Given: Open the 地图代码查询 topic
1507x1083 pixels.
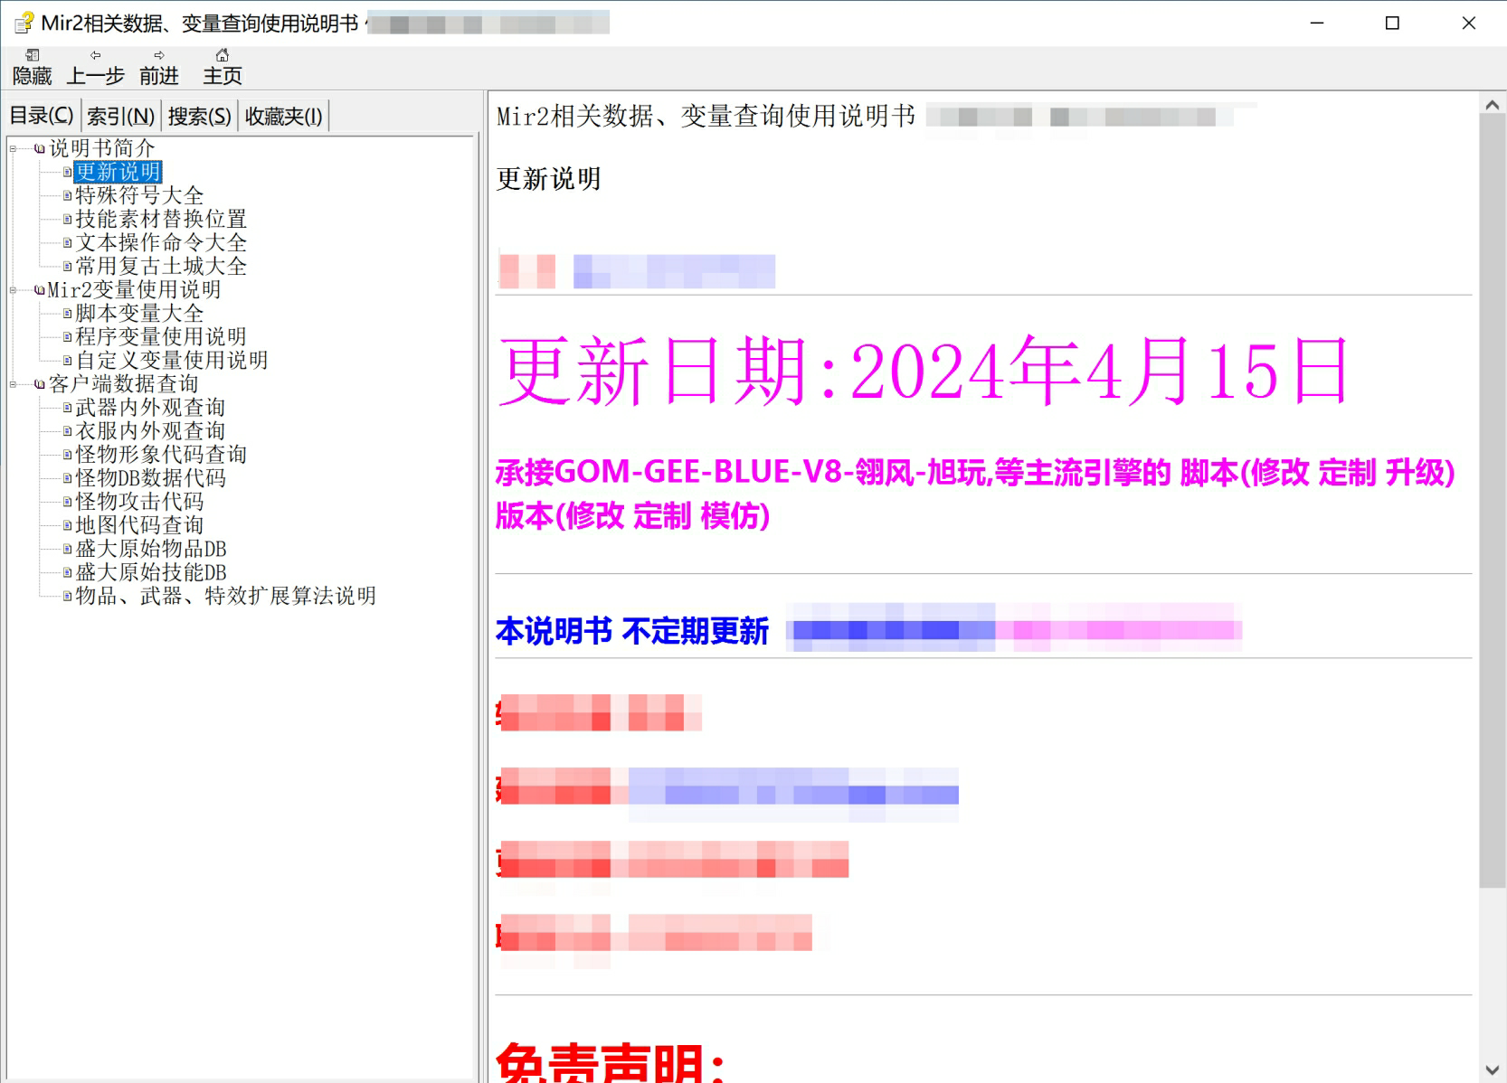Looking at the screenshot, I should click(139, 525).
